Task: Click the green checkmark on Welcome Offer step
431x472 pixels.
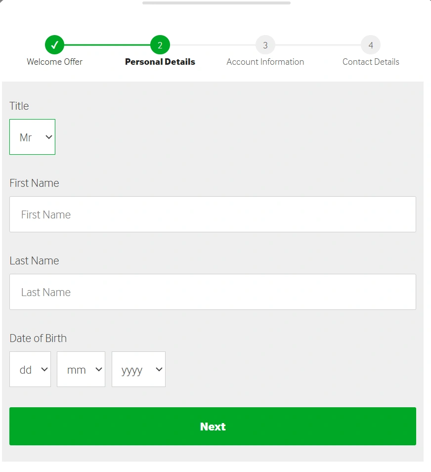Action: click(54, 44)
